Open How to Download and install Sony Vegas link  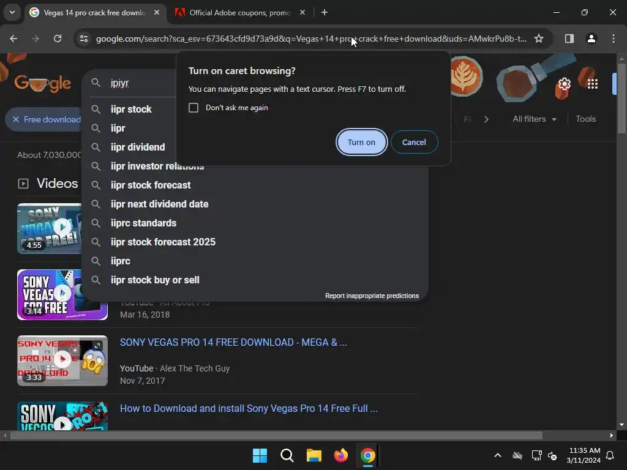click(249, 408)
